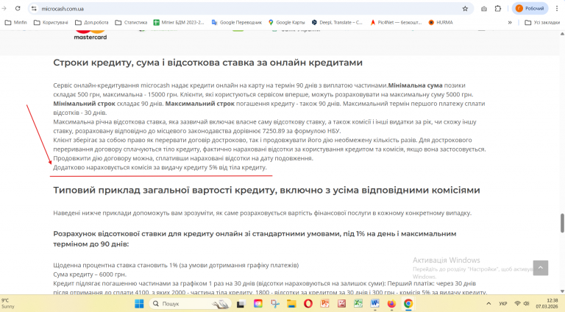This screenshot has height=312, width=565.
Task: Open the Snipping Tool on taskbar
Action: (275, 304)
